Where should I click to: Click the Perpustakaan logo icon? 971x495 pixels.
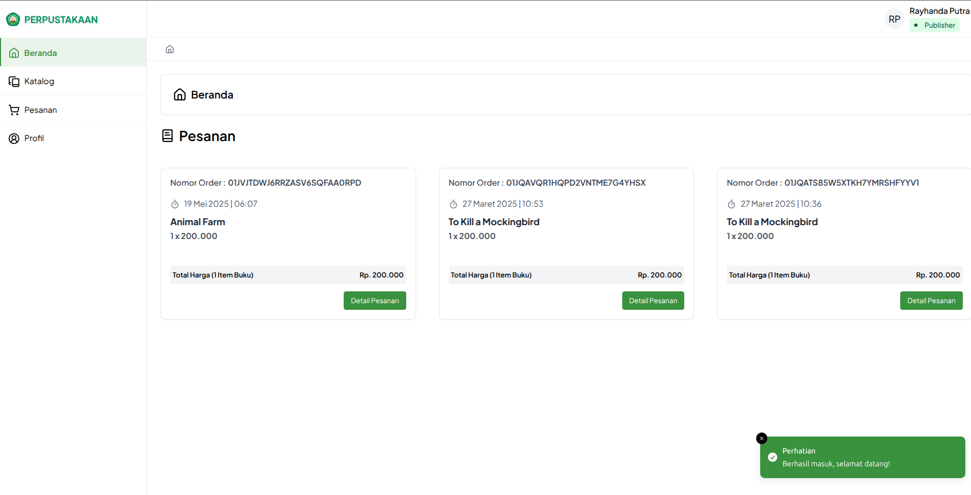13,19
